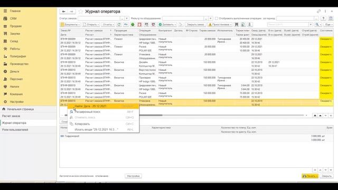Go back with the left arrow button
This screenshot has height=190, width=338.
tap(63, 12)
